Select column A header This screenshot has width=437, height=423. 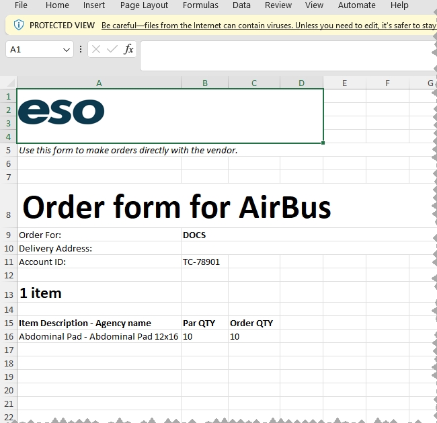99,83
